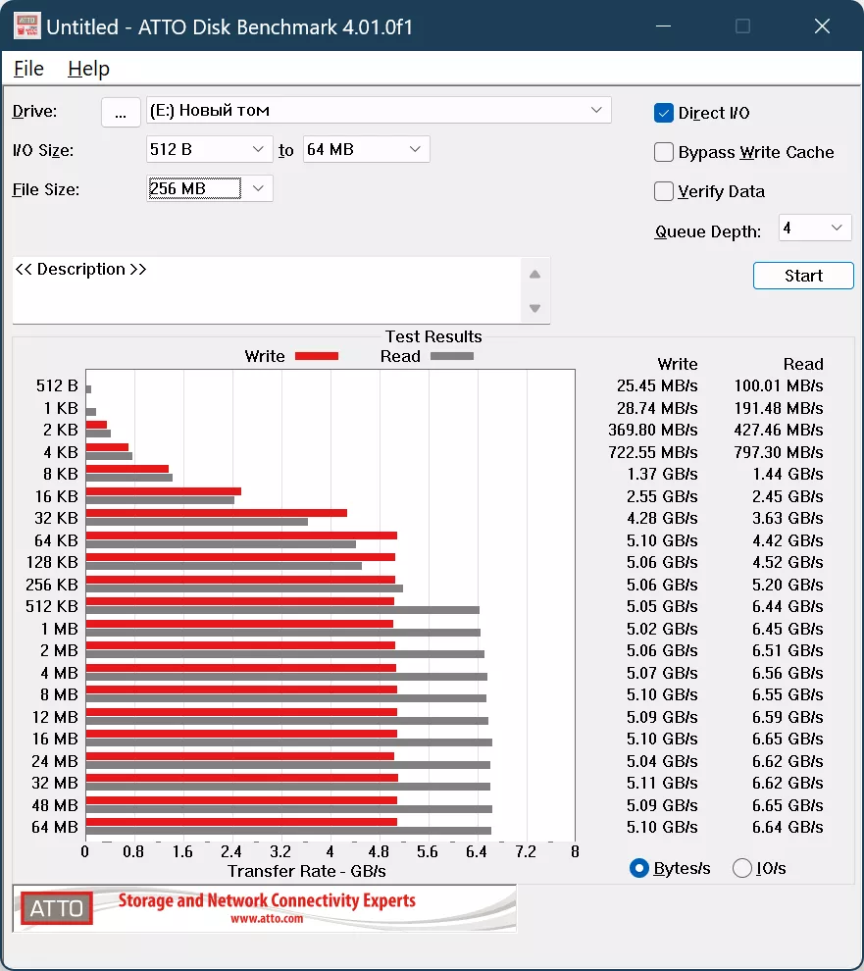
Task: Click the 1 MB read value 6.45 GB/s
Action: click(788, 629)
